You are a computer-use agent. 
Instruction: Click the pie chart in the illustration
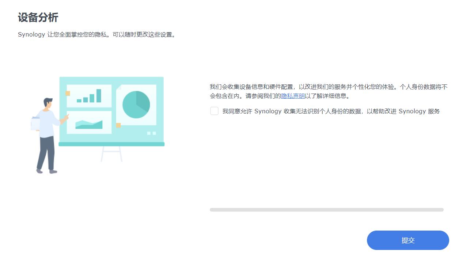pos(136,104)
